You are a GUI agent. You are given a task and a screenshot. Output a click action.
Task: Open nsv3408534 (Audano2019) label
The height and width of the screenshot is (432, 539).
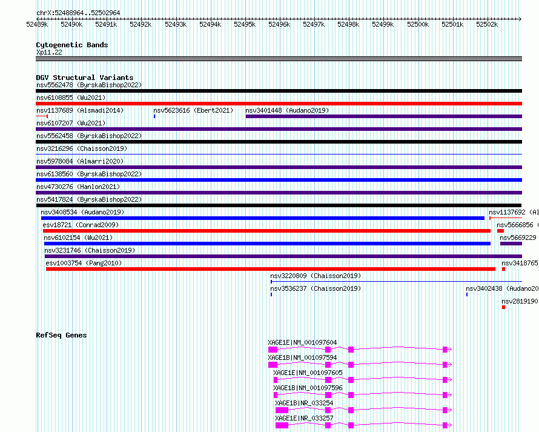(82, 212)
